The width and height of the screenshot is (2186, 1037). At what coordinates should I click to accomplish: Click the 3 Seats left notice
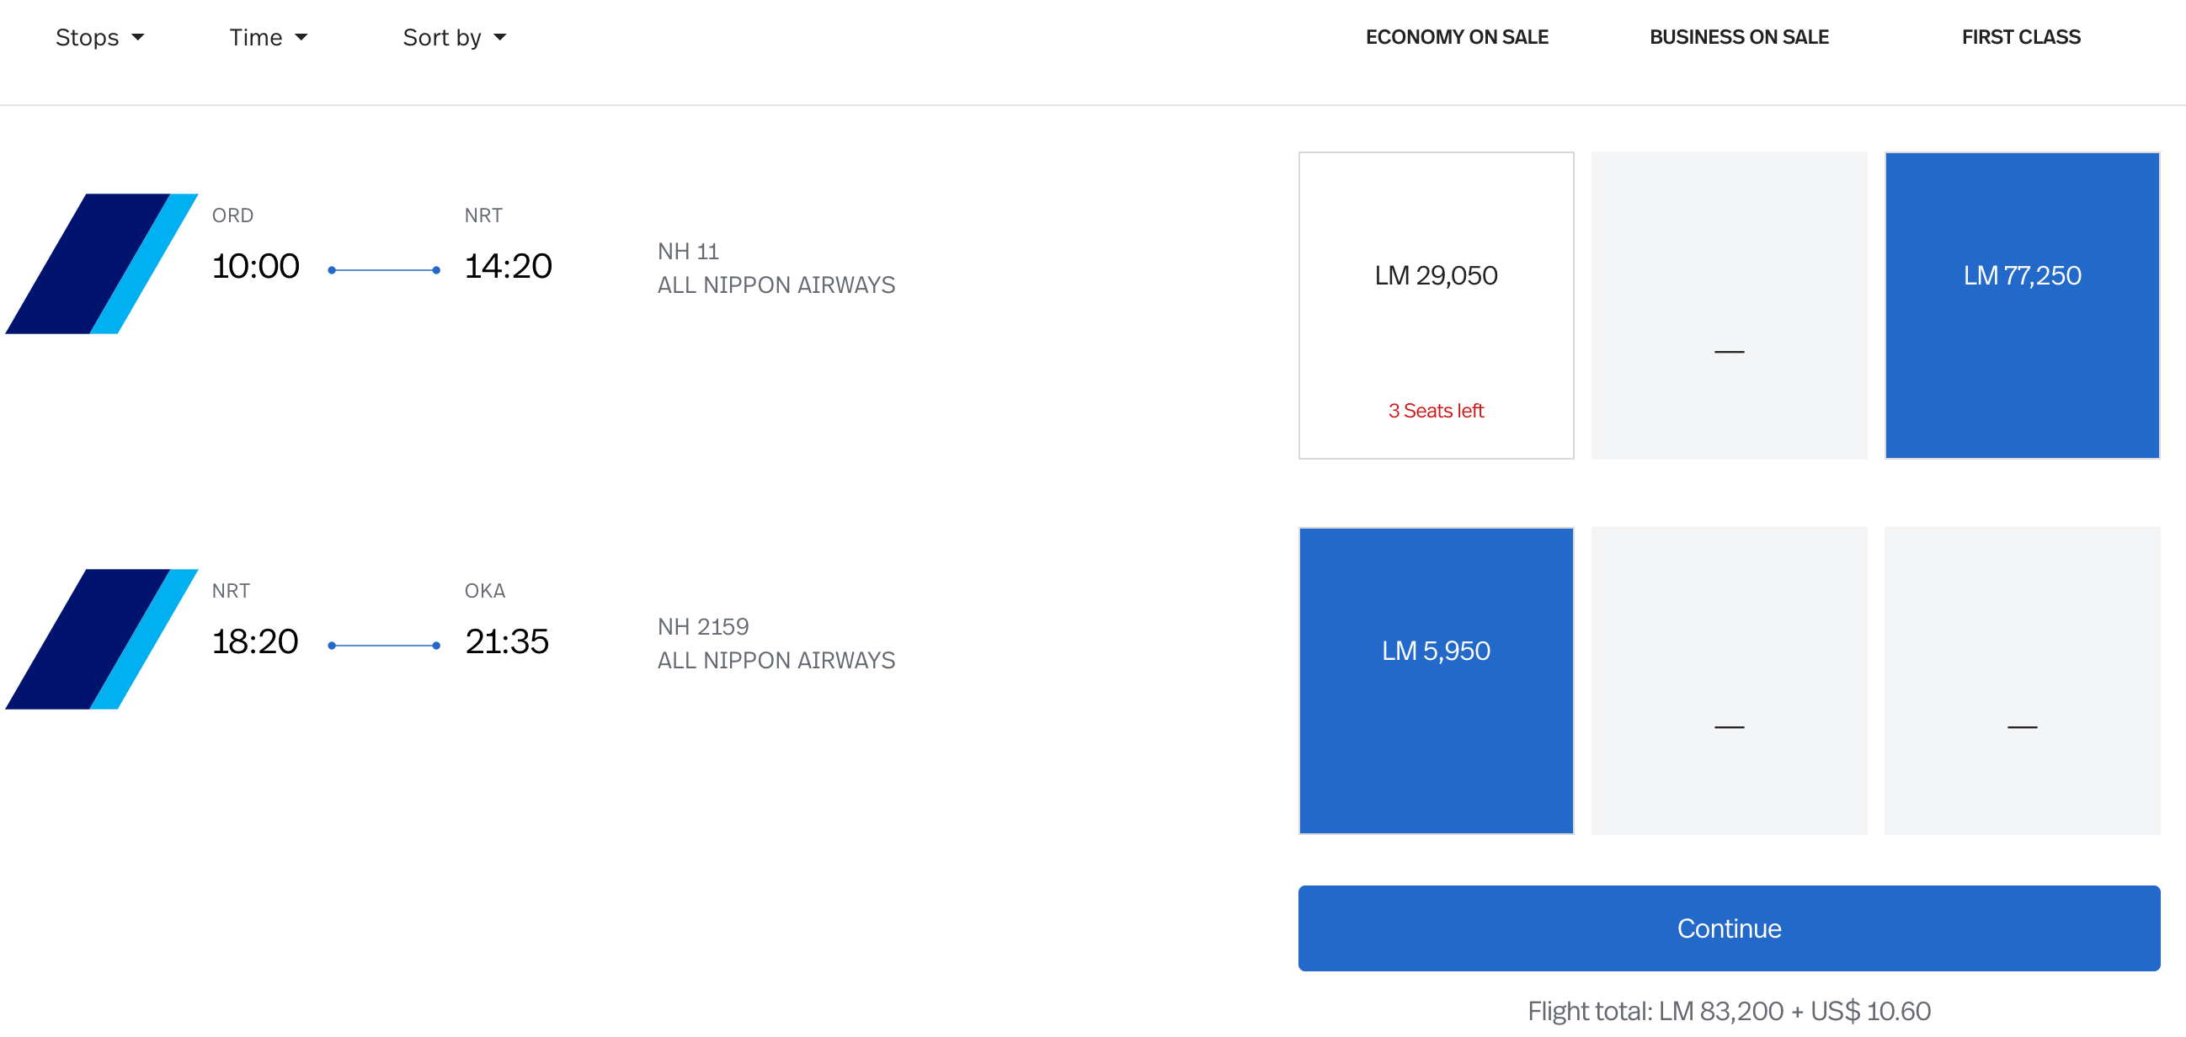coord(1436,412)
